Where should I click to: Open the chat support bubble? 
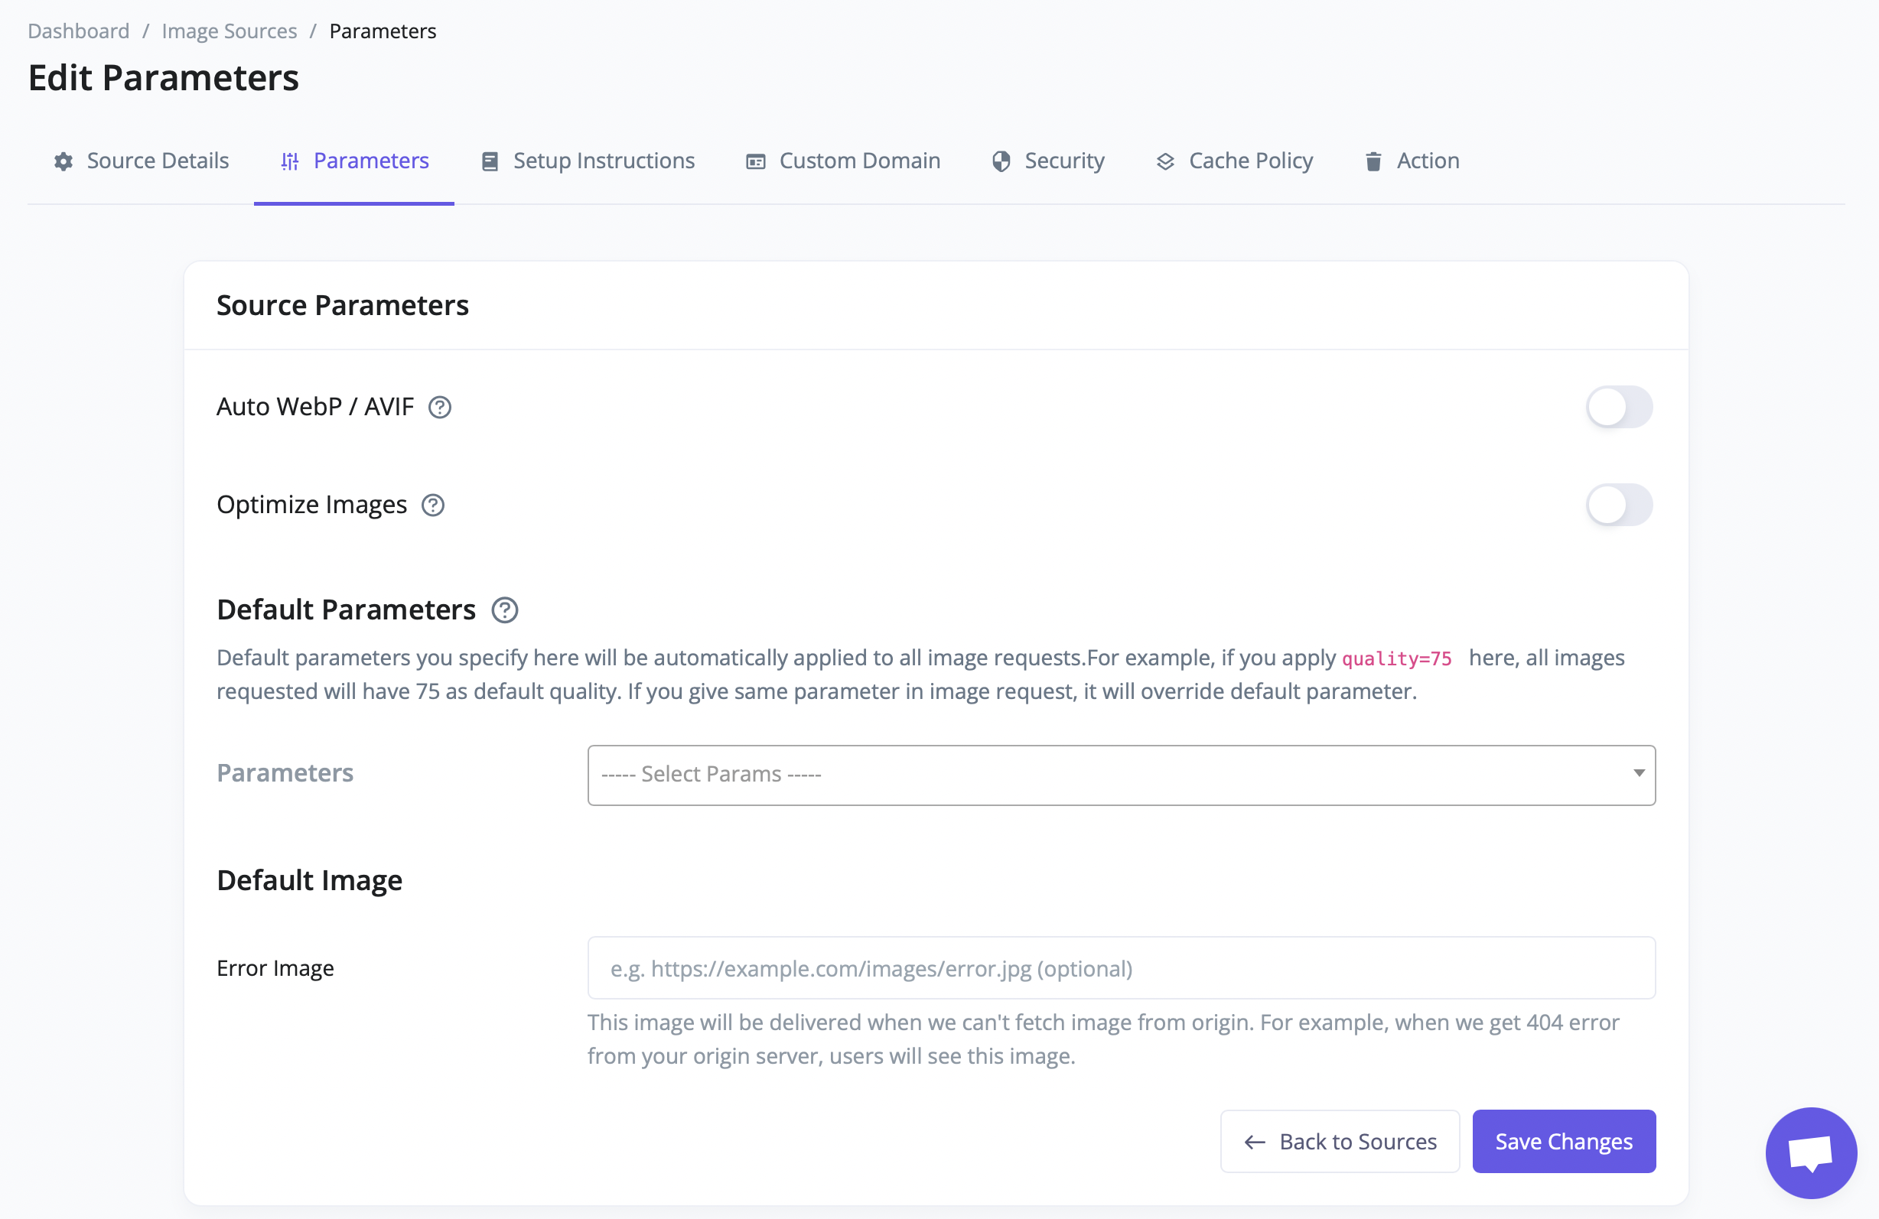click(x=1810, y=1152)
